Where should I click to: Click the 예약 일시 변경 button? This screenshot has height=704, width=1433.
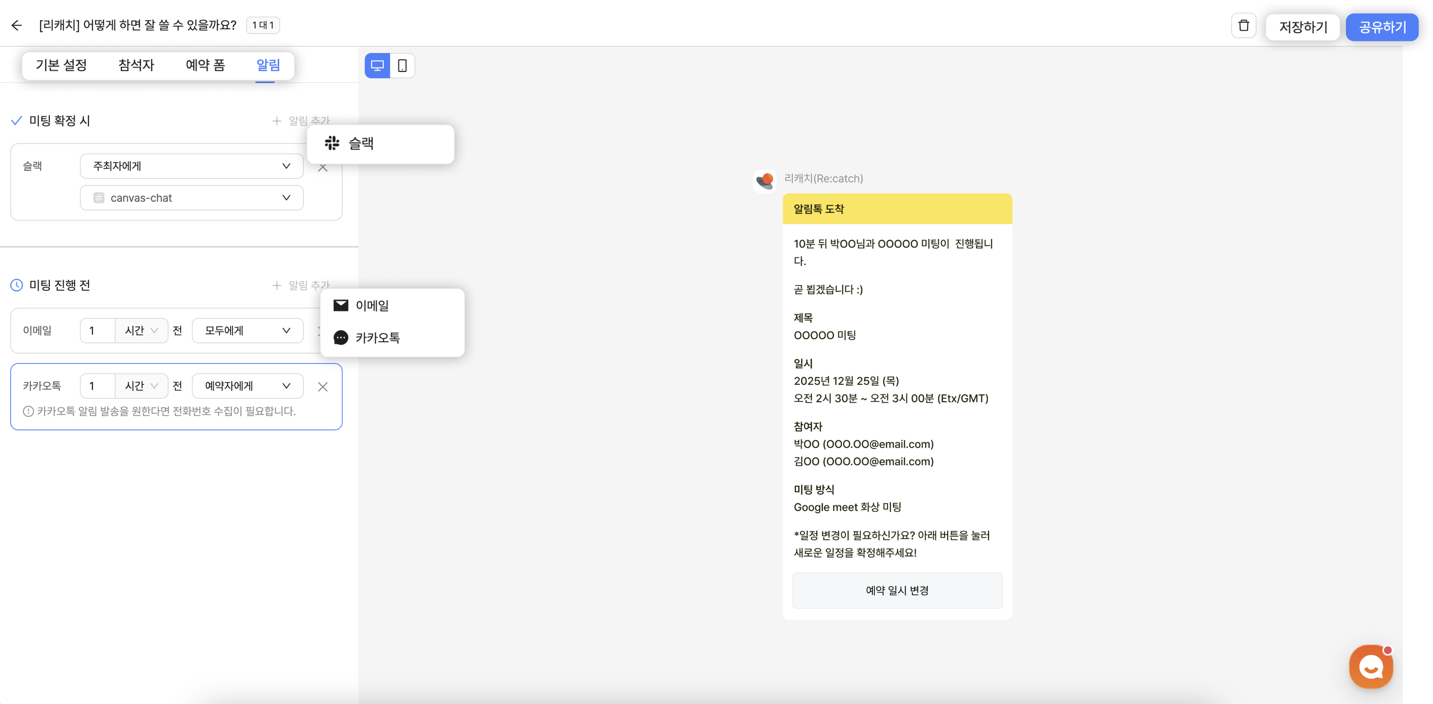pos(897,591)
